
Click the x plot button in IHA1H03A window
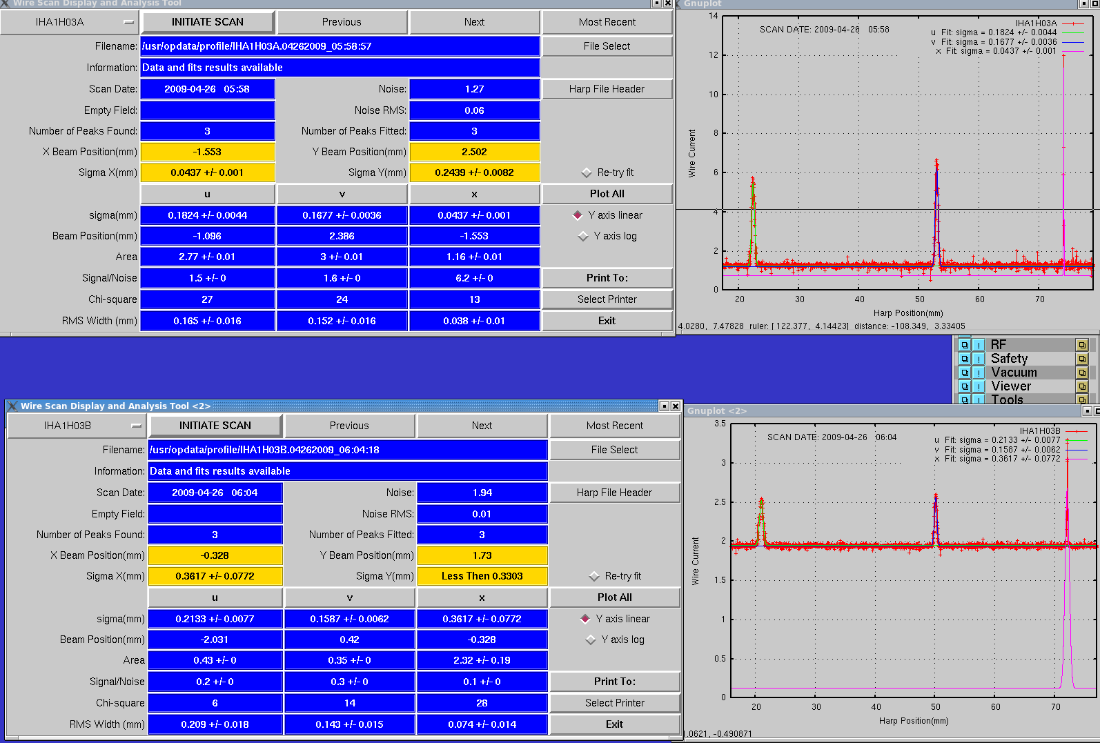(474, 194)
